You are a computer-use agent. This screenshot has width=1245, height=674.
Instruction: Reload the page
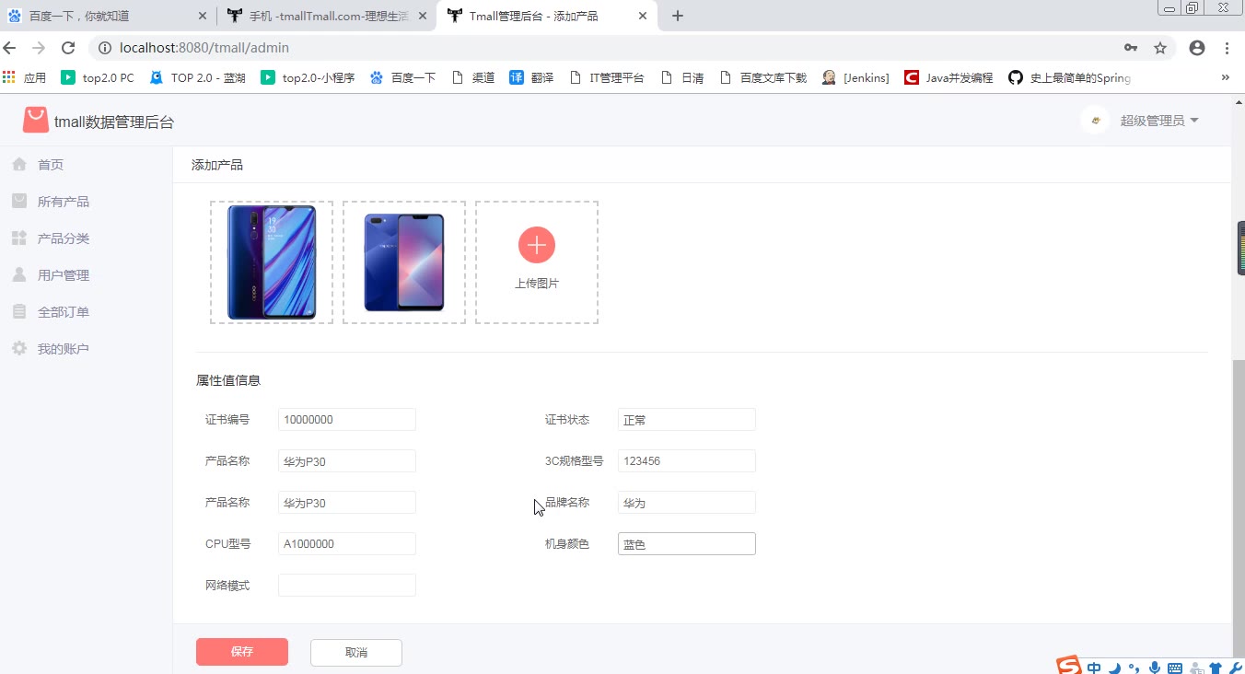68,48
